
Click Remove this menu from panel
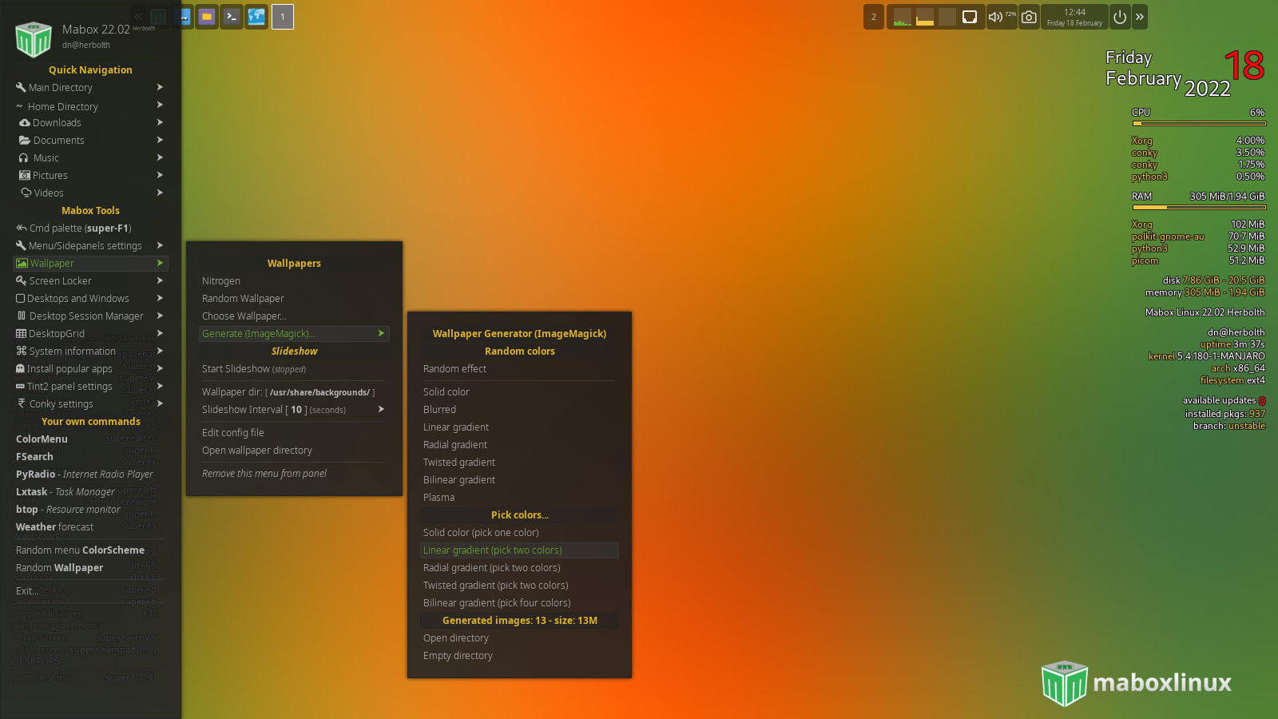[264, 474]
